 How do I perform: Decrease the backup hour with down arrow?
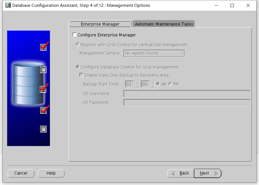tap(136, 86)
